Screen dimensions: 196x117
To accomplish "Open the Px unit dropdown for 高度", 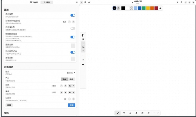I will coord(72,93).
